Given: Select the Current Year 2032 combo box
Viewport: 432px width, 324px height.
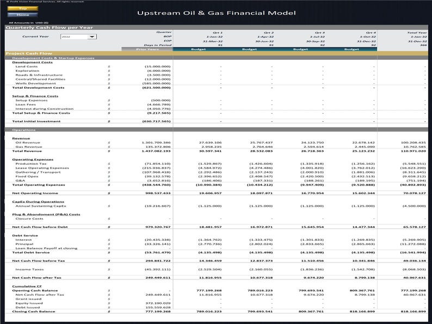Looking at the screenshot, I should (78, 36).
